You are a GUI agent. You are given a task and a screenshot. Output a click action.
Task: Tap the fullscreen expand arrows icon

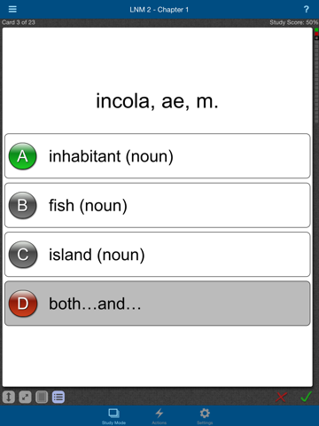pyautogui.click(x=25, y=397)
